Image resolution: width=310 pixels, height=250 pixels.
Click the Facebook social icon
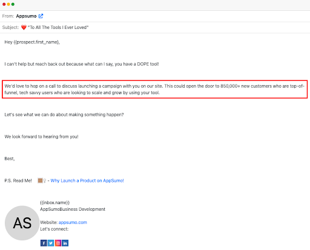pos(44,243)
